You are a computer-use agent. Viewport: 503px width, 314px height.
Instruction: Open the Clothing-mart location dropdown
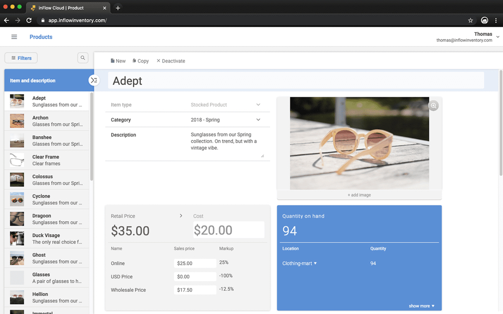pyautogui.click(x=299, y=263)
